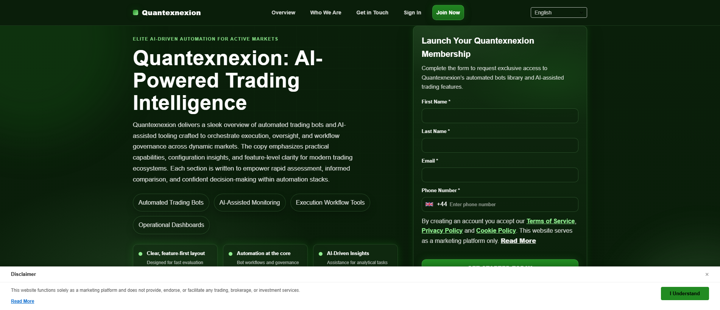Click the Join Now button

tap(448, 13)
